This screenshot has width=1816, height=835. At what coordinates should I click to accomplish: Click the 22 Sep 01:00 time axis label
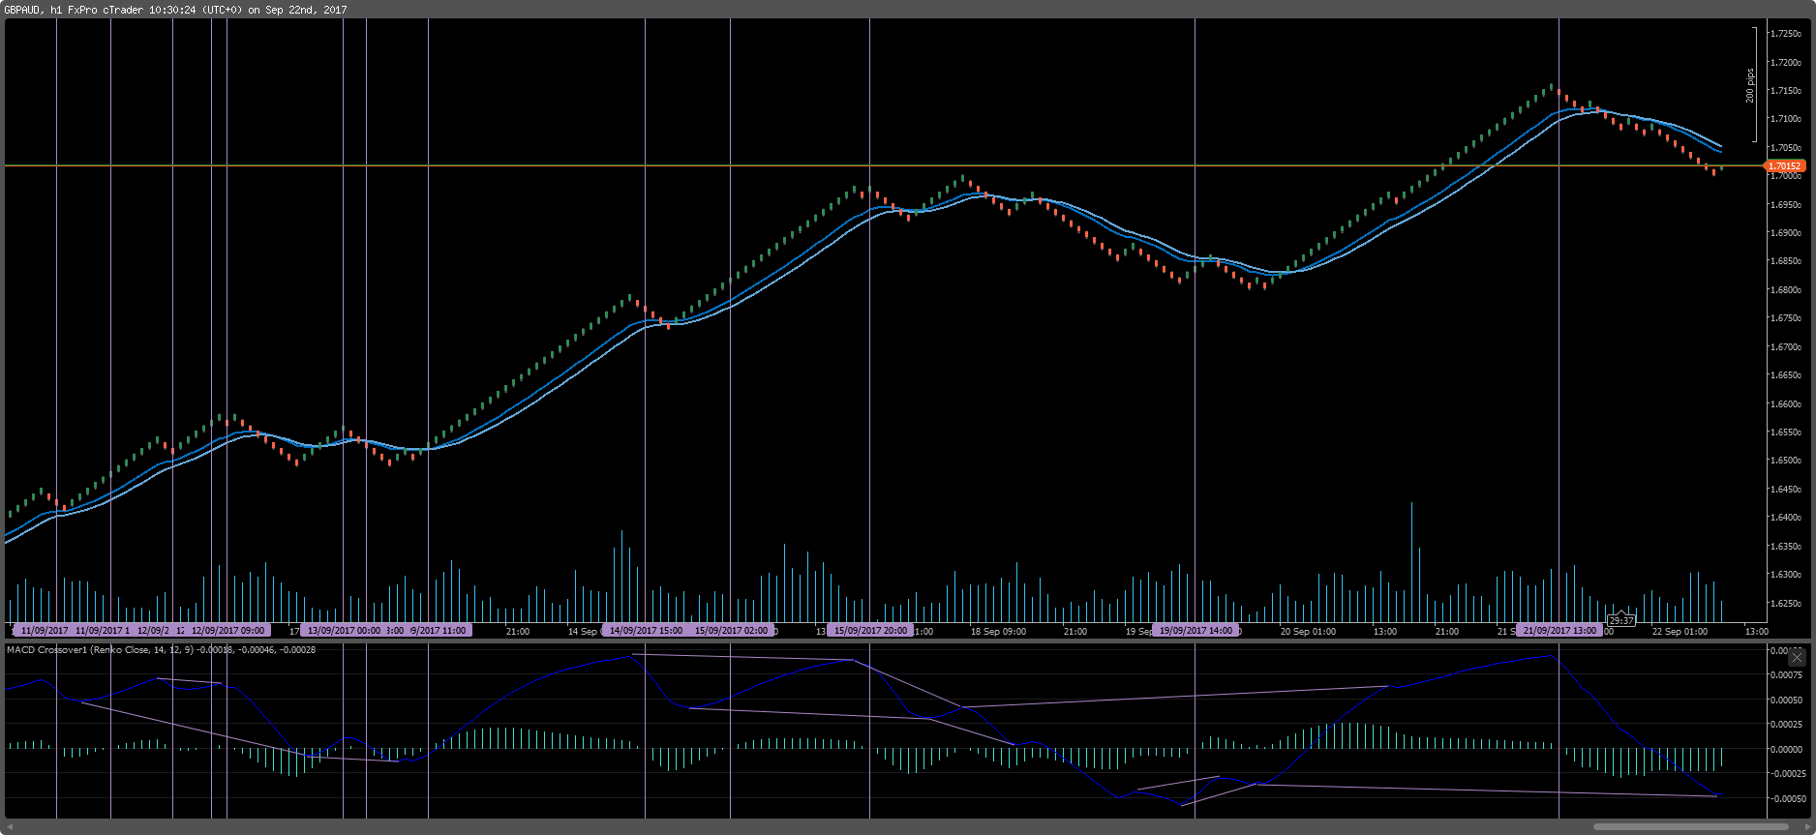click(1680, 632)
